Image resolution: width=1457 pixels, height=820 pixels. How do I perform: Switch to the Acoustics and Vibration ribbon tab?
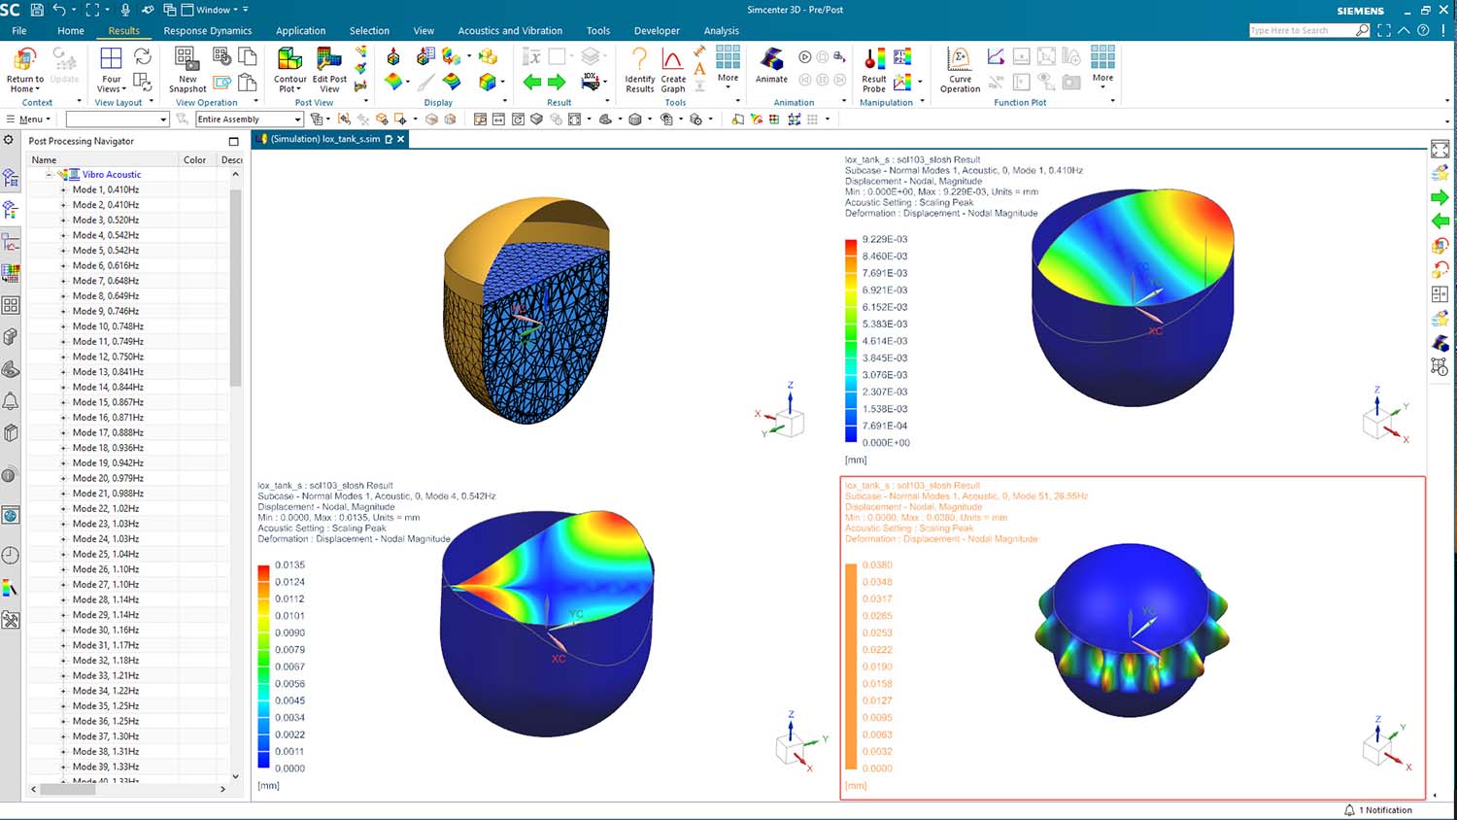(x=511, y=30)
